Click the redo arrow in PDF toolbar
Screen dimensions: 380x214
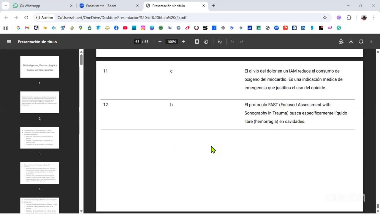pos(241,42)
